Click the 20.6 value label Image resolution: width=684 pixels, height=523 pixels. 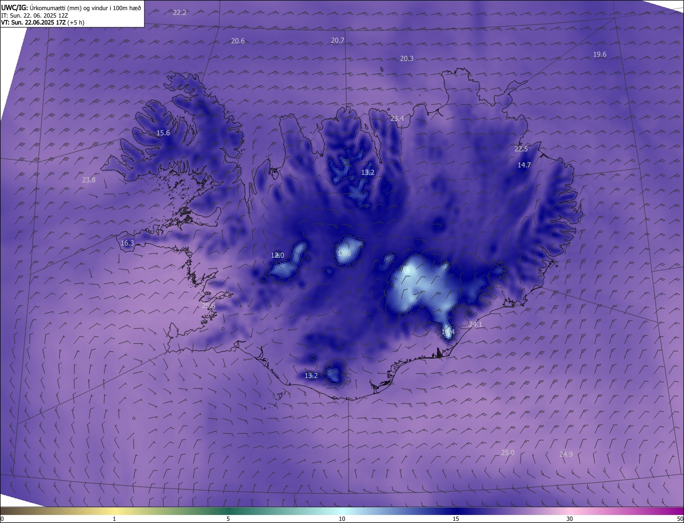238,41
